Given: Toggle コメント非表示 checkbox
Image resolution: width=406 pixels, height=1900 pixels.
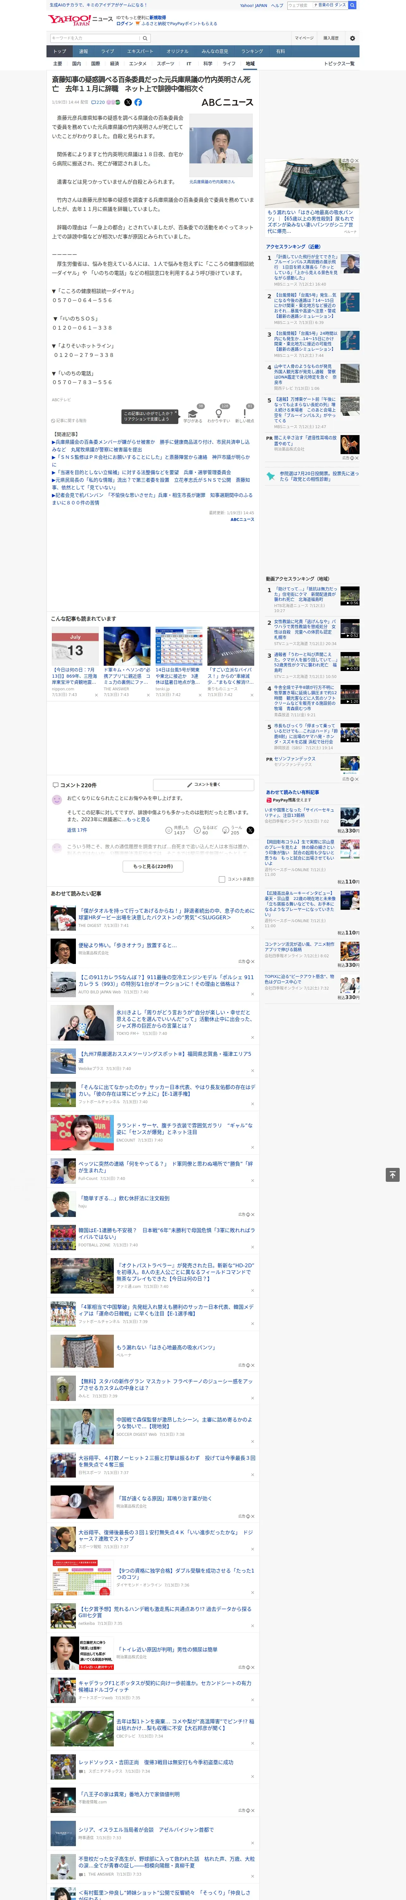Looking at the screenshot, I should [x=222, y=879].
